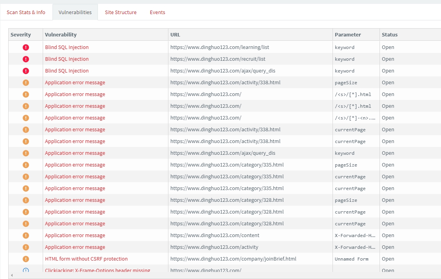Open HTML form without CSRF protection
The height and width of the screenshot is (279, 441).
pyautogui.click(x=86, y=259)
